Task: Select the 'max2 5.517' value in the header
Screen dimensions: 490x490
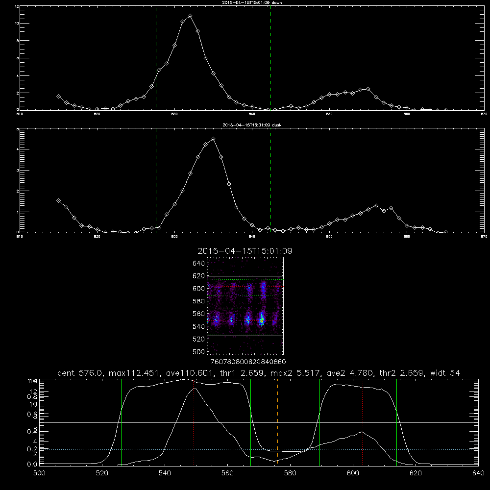Action: tap(295, 373)
